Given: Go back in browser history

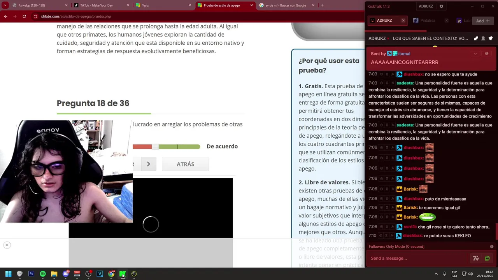Looking at the screenshot, I should [x=5, y=16].
